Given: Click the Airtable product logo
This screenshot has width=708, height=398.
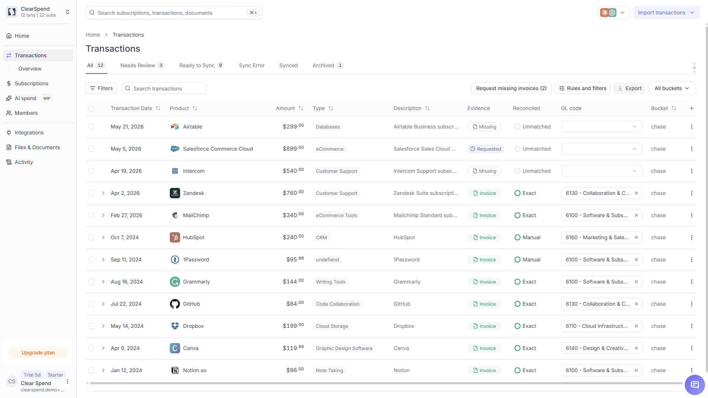Looking at the screenshot, I should point(175,127).
